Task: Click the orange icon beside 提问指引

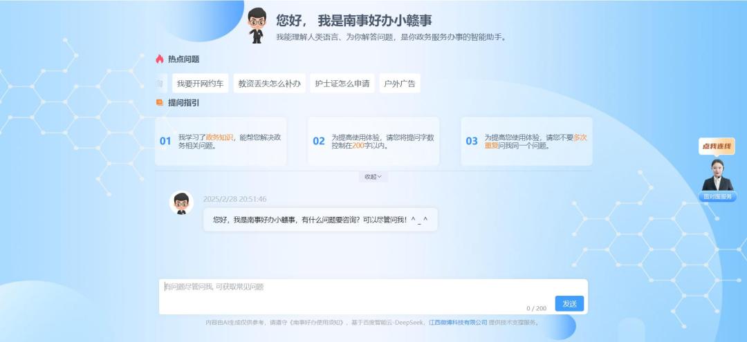Action: tap(160, 102)
